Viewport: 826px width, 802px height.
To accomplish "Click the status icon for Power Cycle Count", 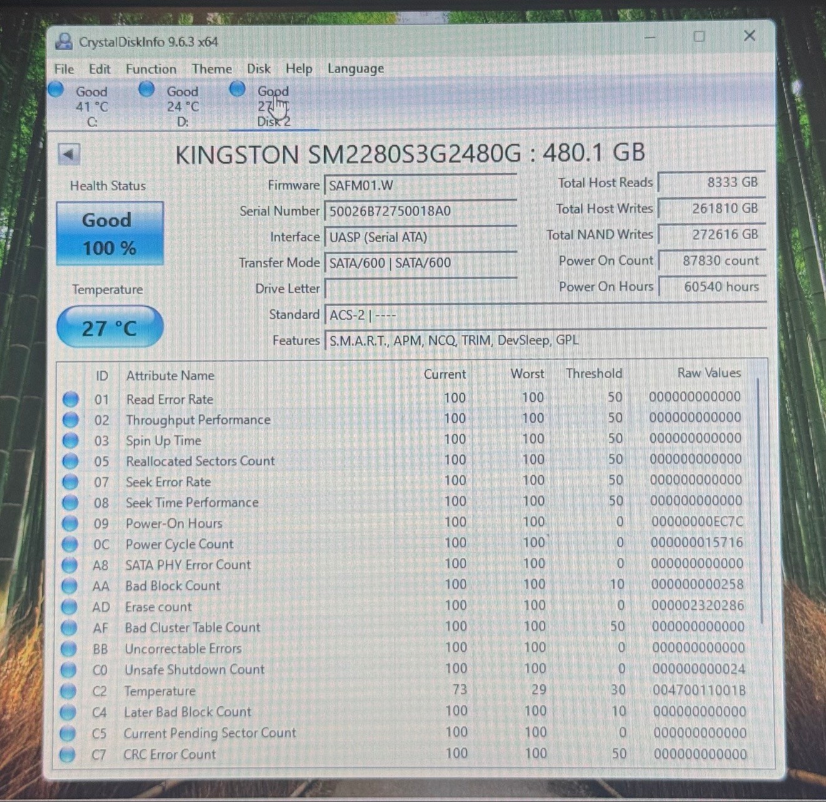I will point(69,544).
